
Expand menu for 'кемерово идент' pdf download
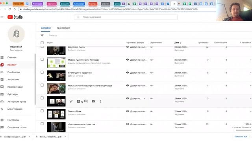[x=29, y=137]
